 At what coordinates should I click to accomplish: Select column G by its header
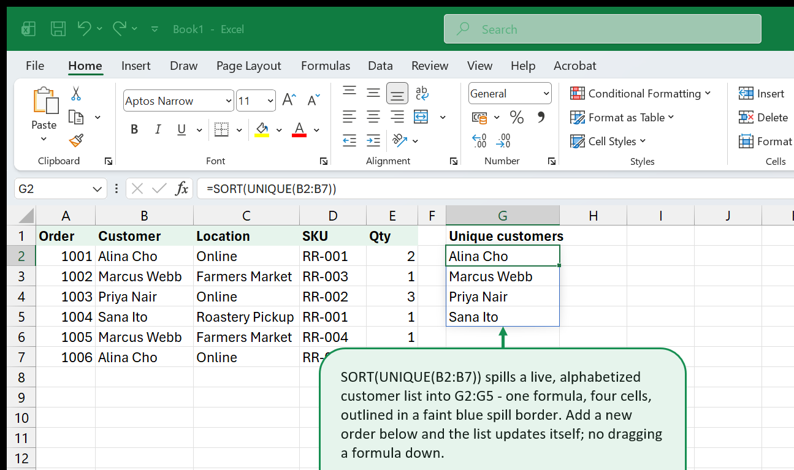tap(503, 216)
